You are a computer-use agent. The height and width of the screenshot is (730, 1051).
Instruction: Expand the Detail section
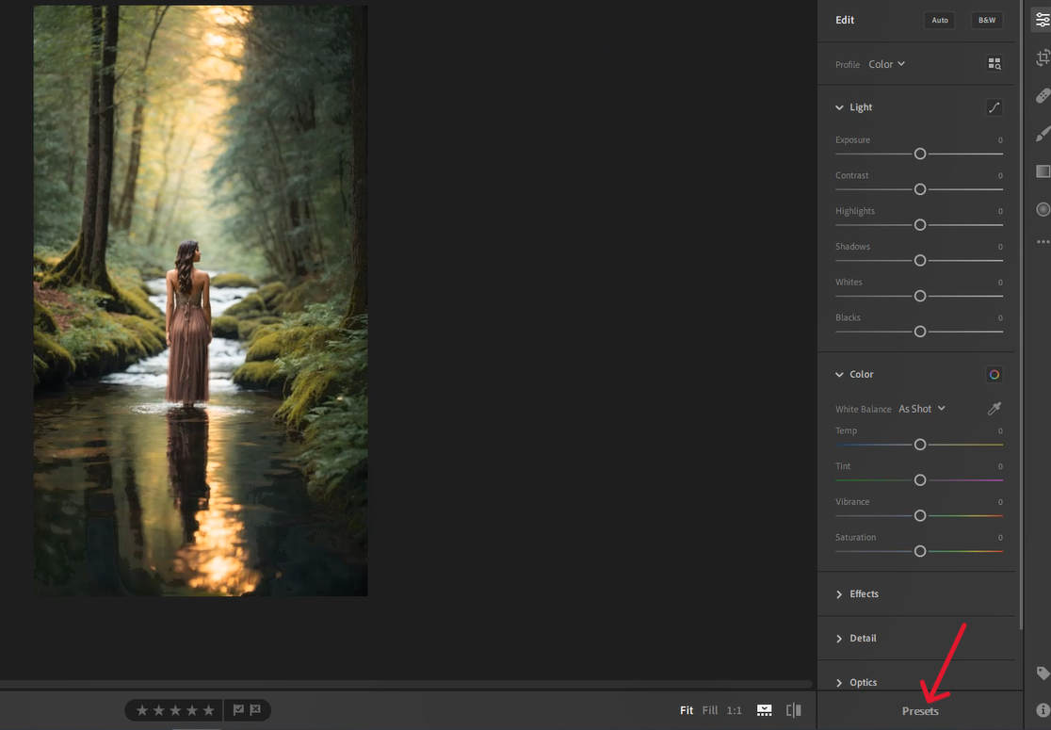(x=863, y=639)
